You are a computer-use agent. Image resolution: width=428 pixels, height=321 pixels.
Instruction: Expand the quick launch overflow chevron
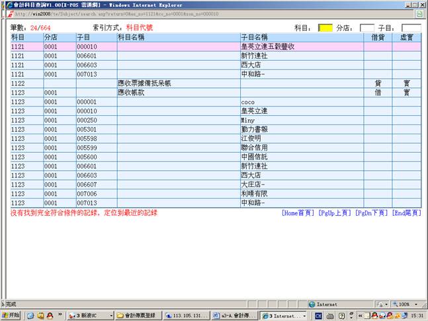tap(61, 316)
